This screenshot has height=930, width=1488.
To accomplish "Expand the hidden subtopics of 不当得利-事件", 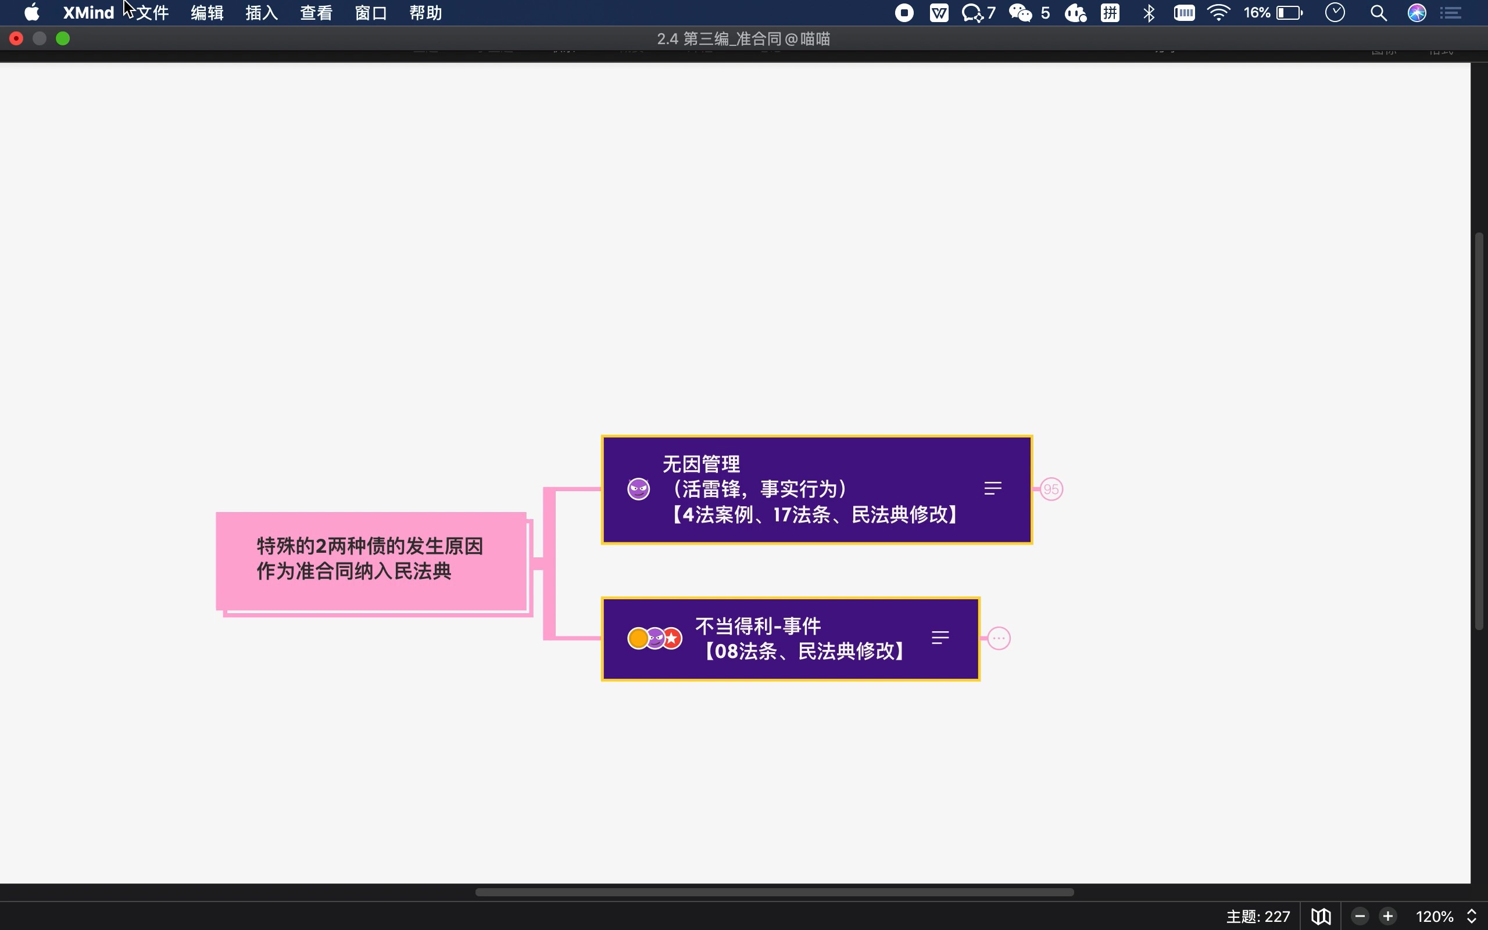I will click(998, 638).
